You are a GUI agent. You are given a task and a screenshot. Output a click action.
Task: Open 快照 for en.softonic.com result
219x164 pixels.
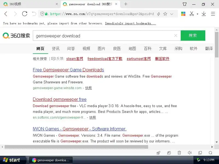tap(93, 118)
